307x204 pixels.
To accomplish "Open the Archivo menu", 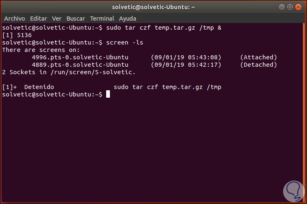I will pyautogui.click(x=14, y=19).
